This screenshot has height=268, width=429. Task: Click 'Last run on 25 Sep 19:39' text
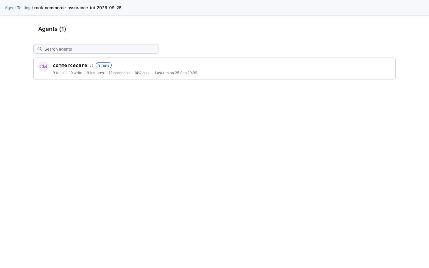point(176,73)
